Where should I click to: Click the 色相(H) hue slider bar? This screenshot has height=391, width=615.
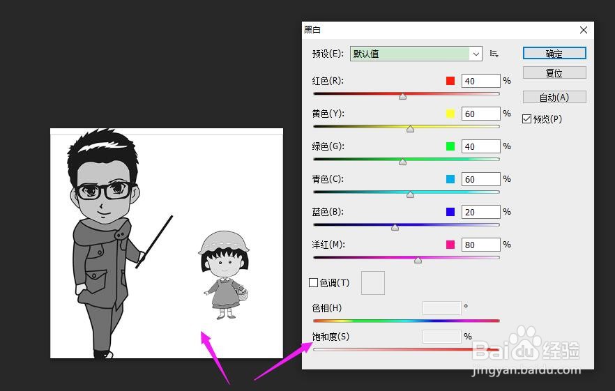point(407,321)
